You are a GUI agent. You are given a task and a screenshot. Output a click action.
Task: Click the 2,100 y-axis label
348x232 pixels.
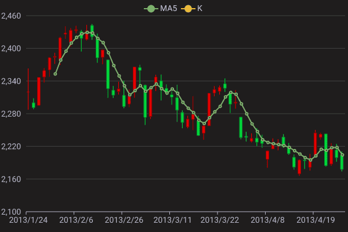(11, 212)
